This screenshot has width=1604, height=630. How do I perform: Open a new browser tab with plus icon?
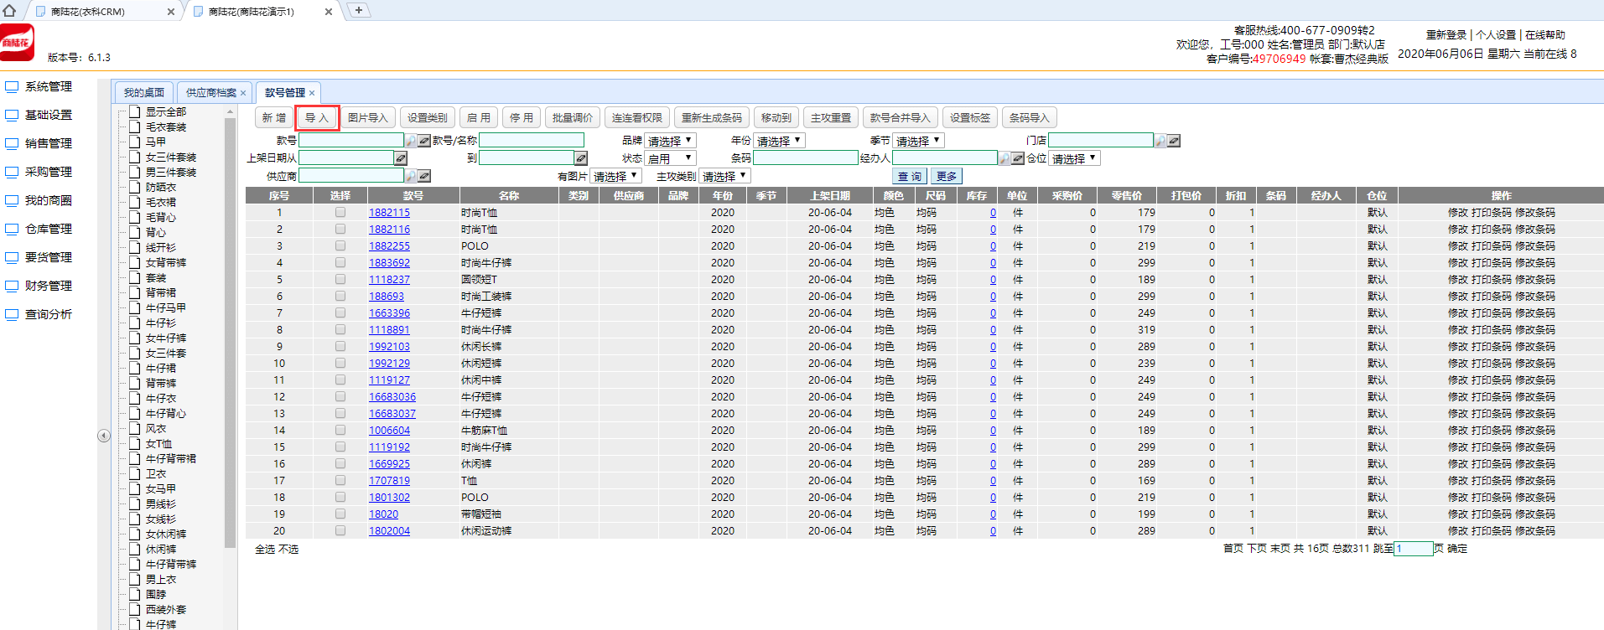click(358, 10)
